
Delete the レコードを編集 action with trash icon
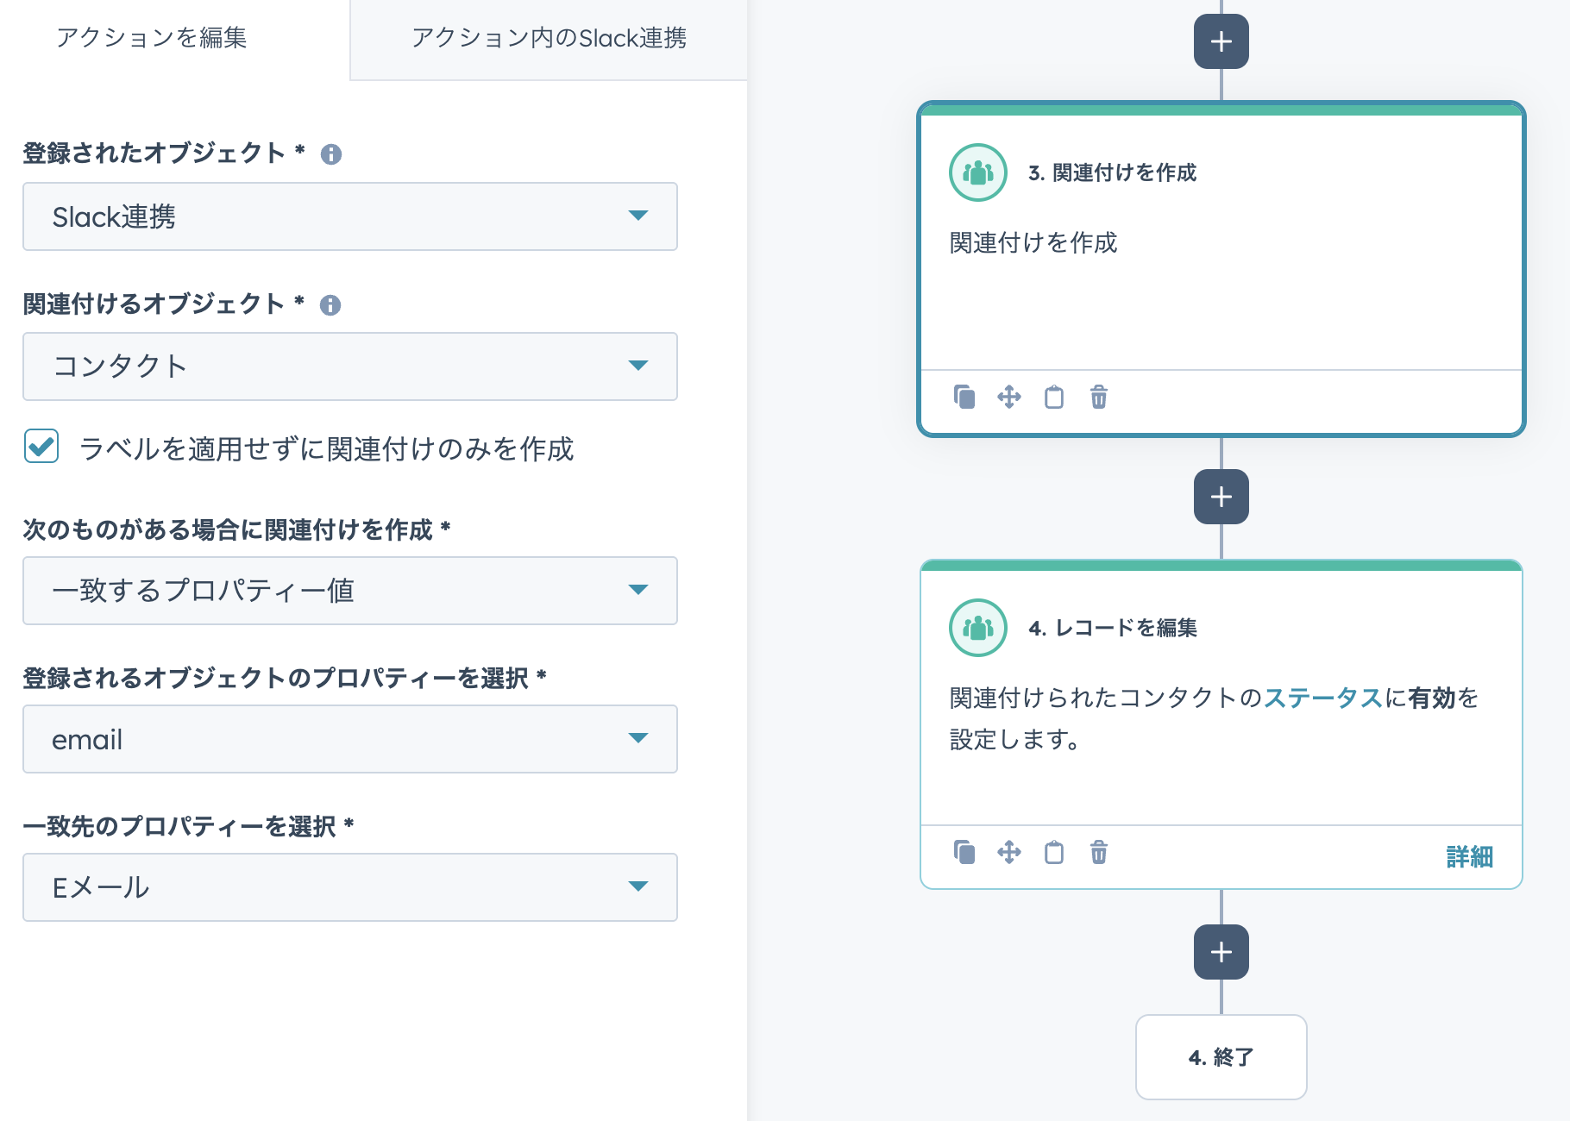point(1099,852)
